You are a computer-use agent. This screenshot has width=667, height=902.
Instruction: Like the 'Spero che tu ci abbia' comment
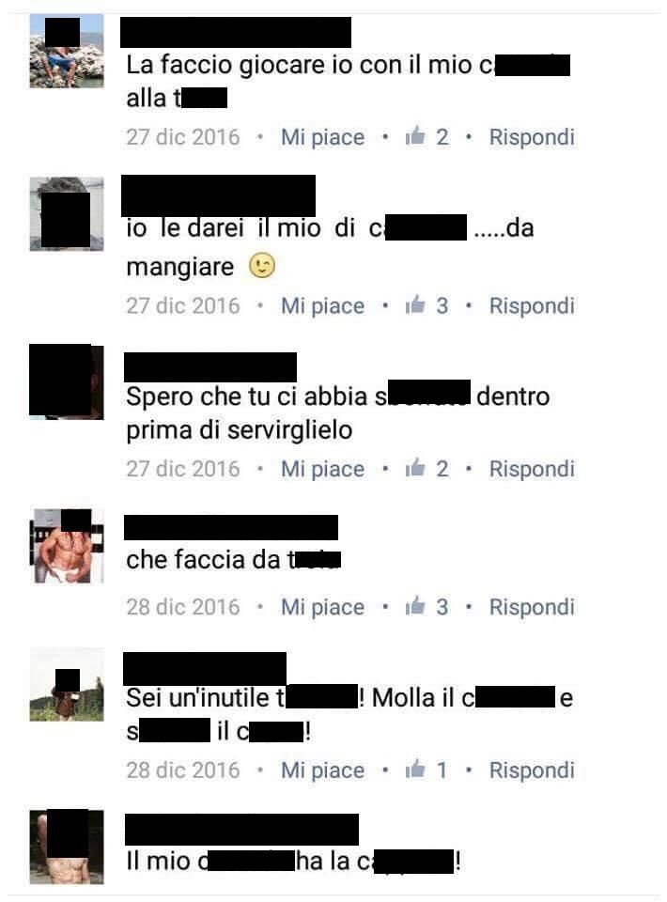322,470
